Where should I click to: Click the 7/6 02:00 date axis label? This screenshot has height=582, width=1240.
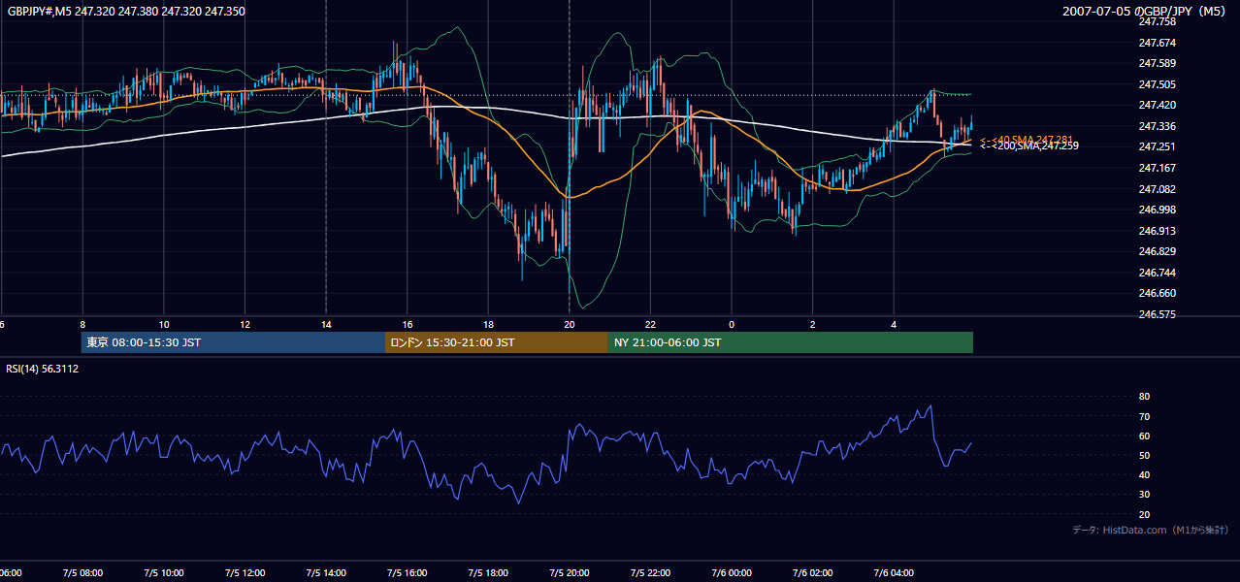tap(813, 573)
